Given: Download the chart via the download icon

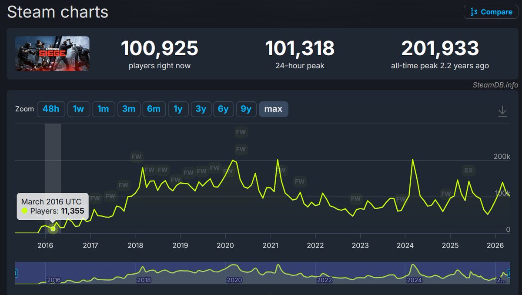Looking at the screenshot, I should pos(502,111).
